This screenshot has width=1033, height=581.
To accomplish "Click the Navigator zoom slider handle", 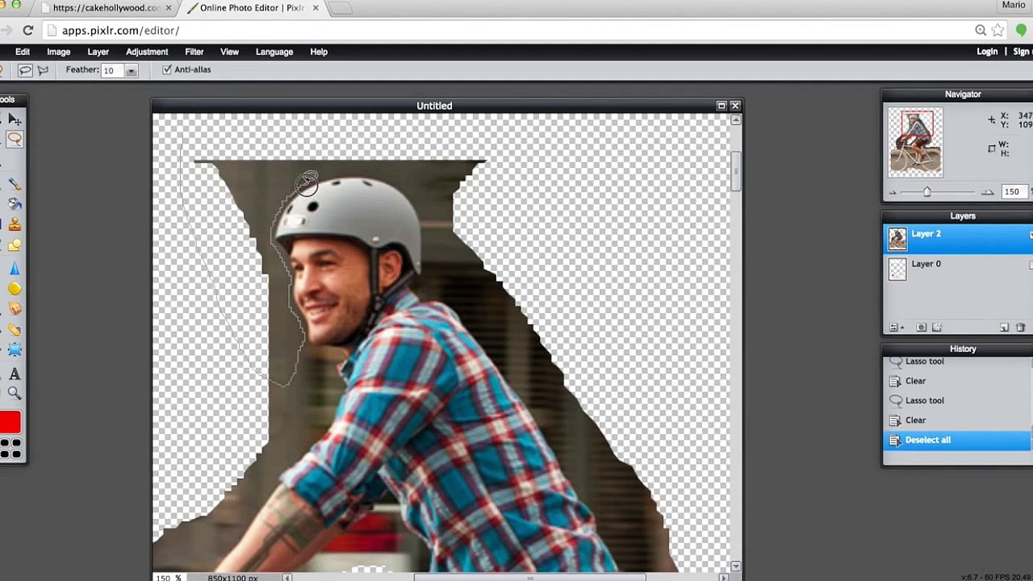I will (926, 192).
